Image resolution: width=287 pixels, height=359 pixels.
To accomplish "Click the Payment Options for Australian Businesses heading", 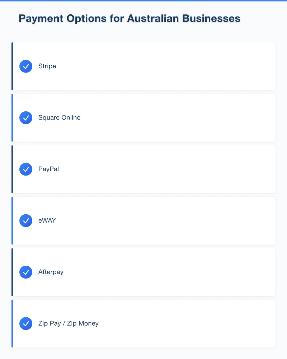I will tap(130, 19).
